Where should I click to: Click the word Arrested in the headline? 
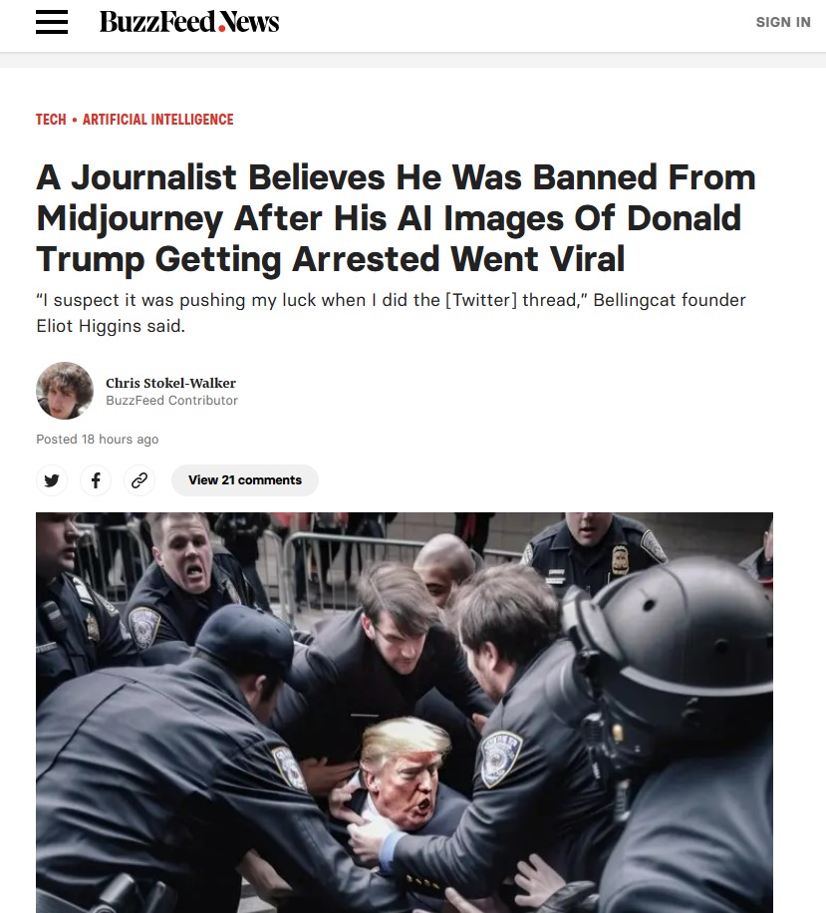365,259
